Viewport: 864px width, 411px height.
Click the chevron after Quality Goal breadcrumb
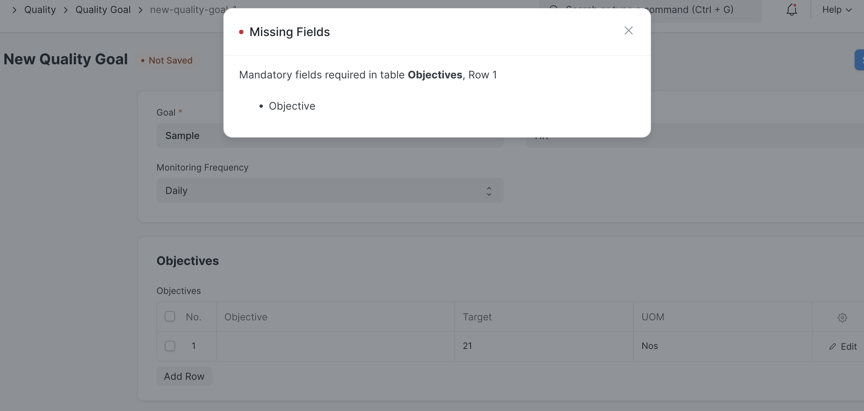click(141, 10)
